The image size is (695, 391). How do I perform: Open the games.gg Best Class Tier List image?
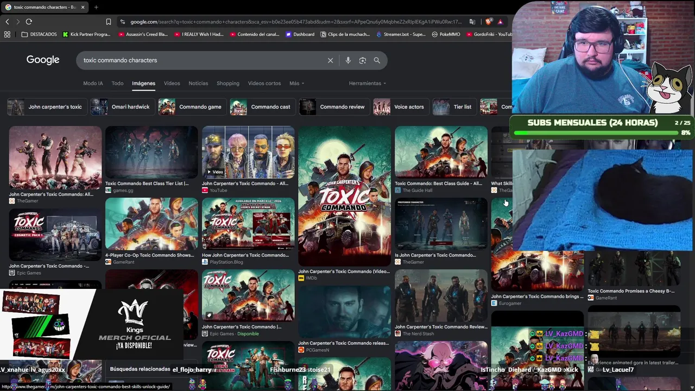point(151,153)
